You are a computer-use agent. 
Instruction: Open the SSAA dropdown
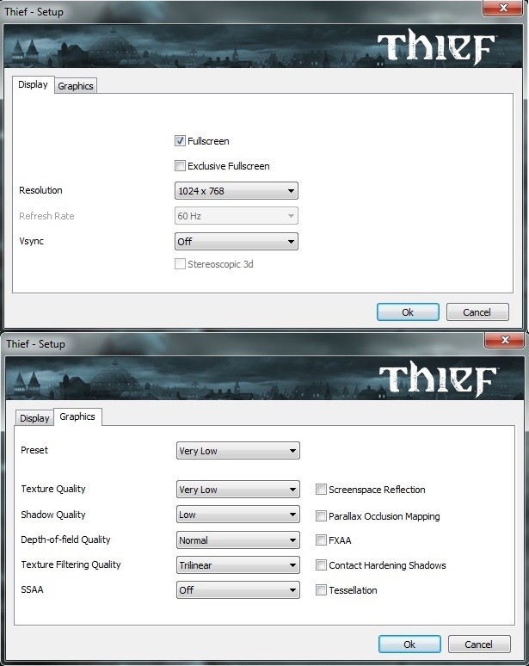click(x=237, y=590)
